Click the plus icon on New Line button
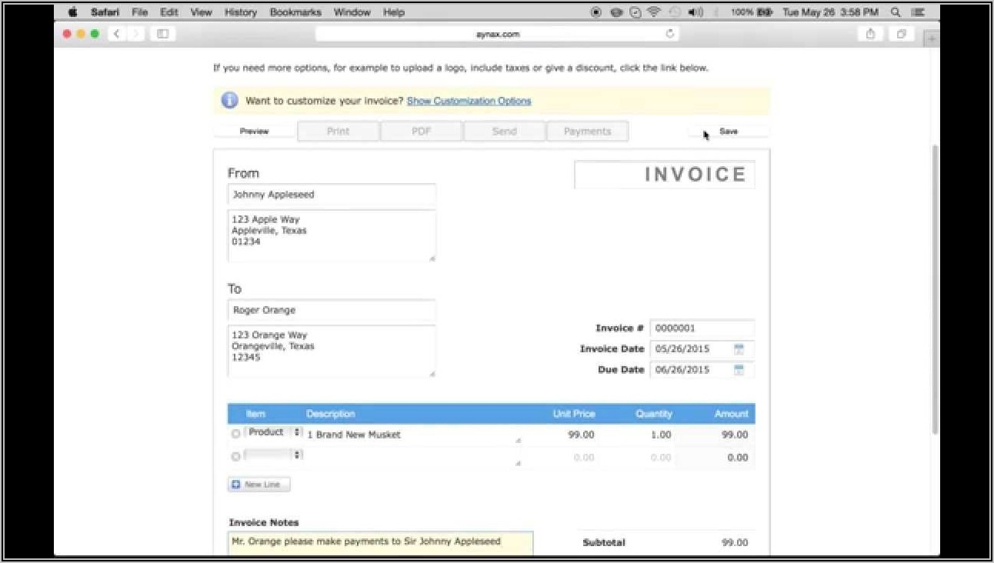The image size is (994, 563). 235,484
